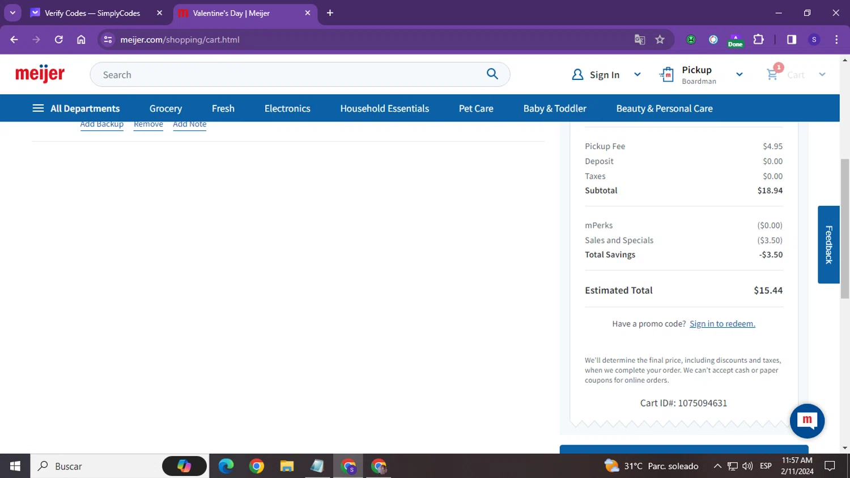This screenshot has height=478, width=850.
Task: Close the Verify Codes SimplyCodes tab
Action: pos(159,13)
